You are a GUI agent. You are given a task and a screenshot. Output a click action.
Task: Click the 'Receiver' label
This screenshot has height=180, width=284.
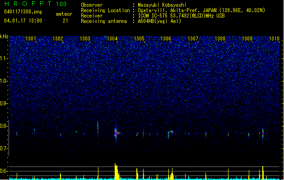[92, 16]
